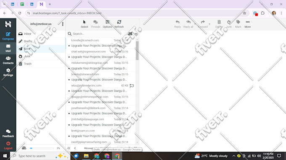Open Contacts from the sidebar
This screenshot has height=160, width=286.
[8, 60]
